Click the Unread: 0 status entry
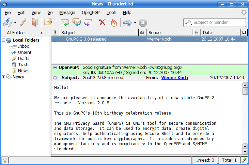The width and height of the screenshot is (249, 165). pyautogui.click(x=205, y=160)
